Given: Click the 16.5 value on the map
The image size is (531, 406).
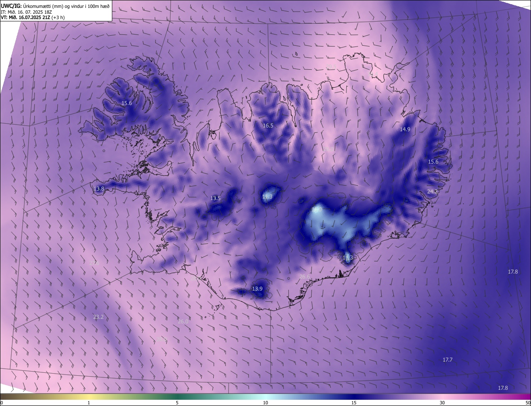Looking at the screenshot, I should pos(268,125).
